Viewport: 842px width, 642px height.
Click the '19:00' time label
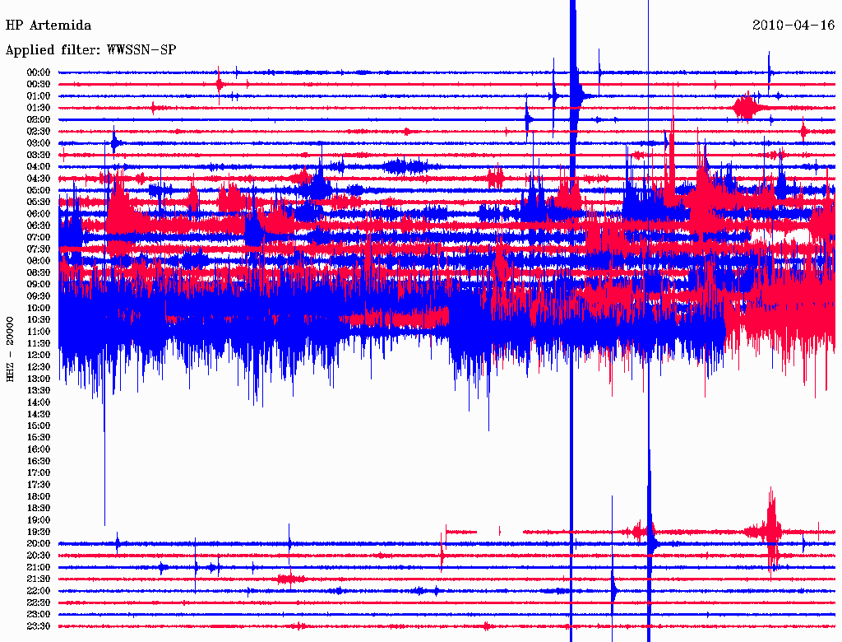39,520
